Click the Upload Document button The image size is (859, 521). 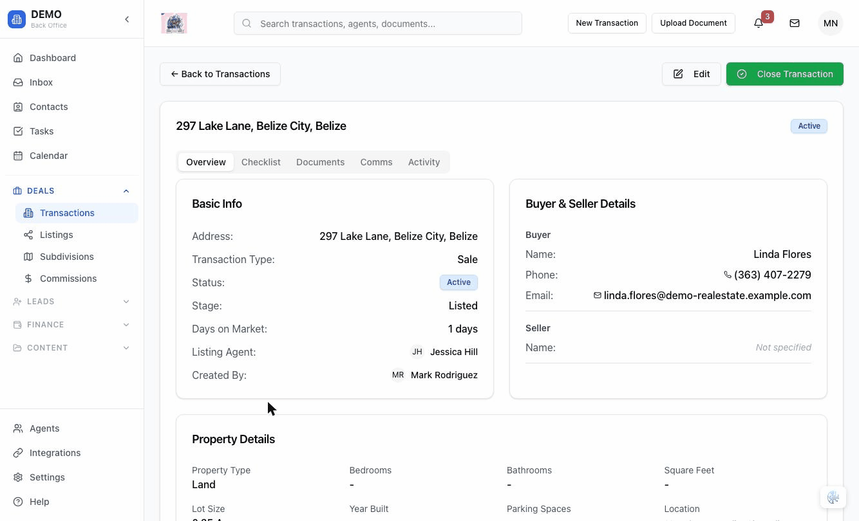coord(694,23)
